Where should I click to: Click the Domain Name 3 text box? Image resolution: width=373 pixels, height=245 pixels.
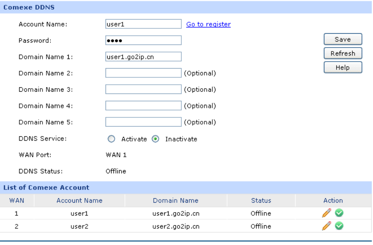point(143,90)
